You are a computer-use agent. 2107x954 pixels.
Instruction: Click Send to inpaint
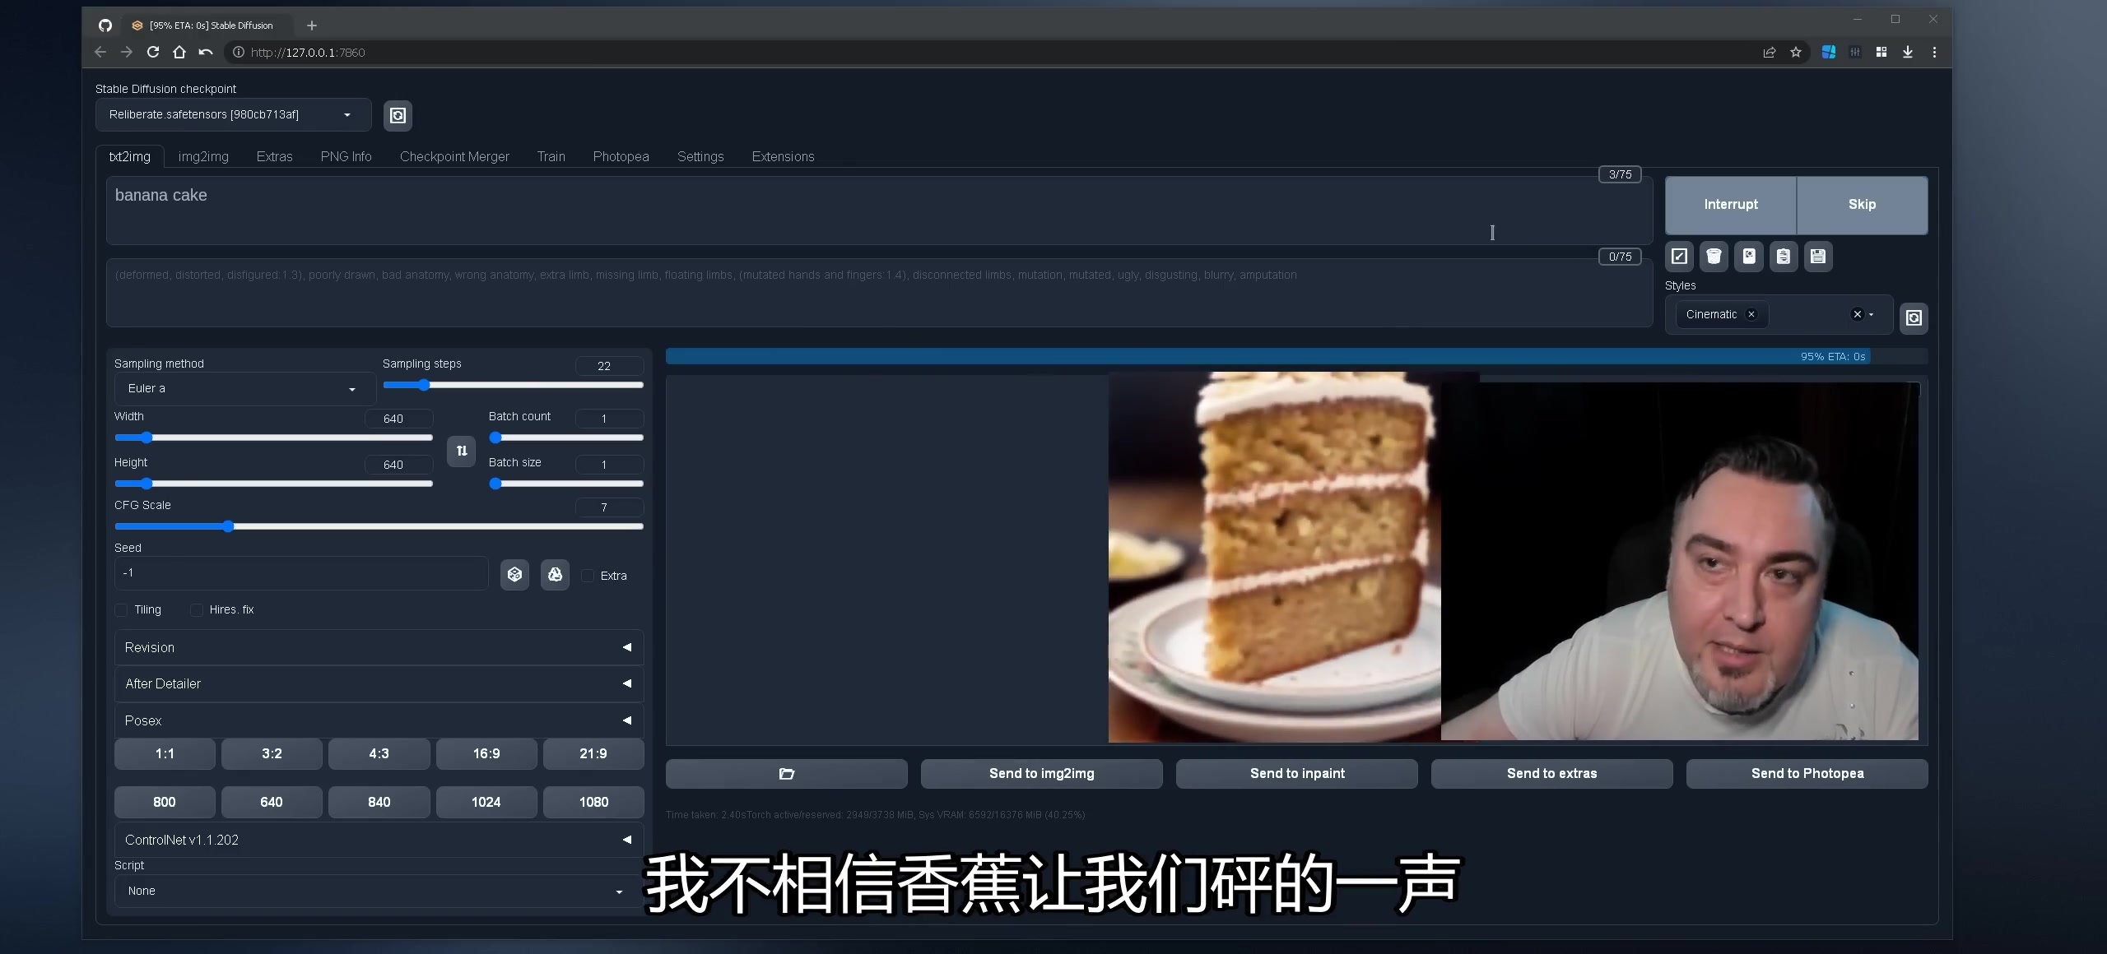point(1295,773)
